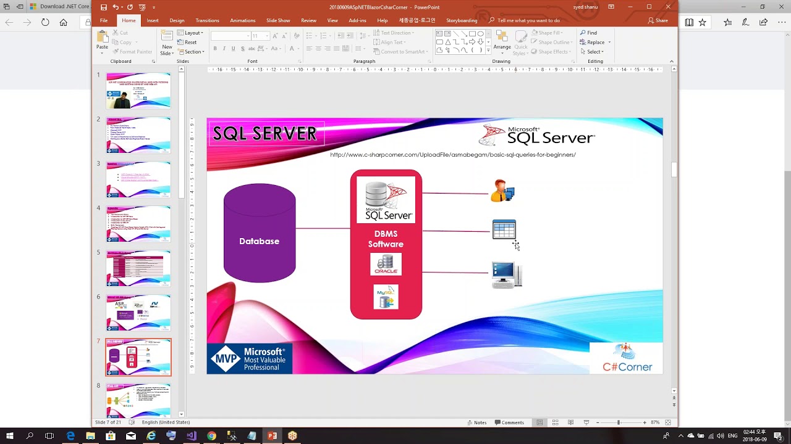Collapse the ribbon with the chevron

(671, 61)
